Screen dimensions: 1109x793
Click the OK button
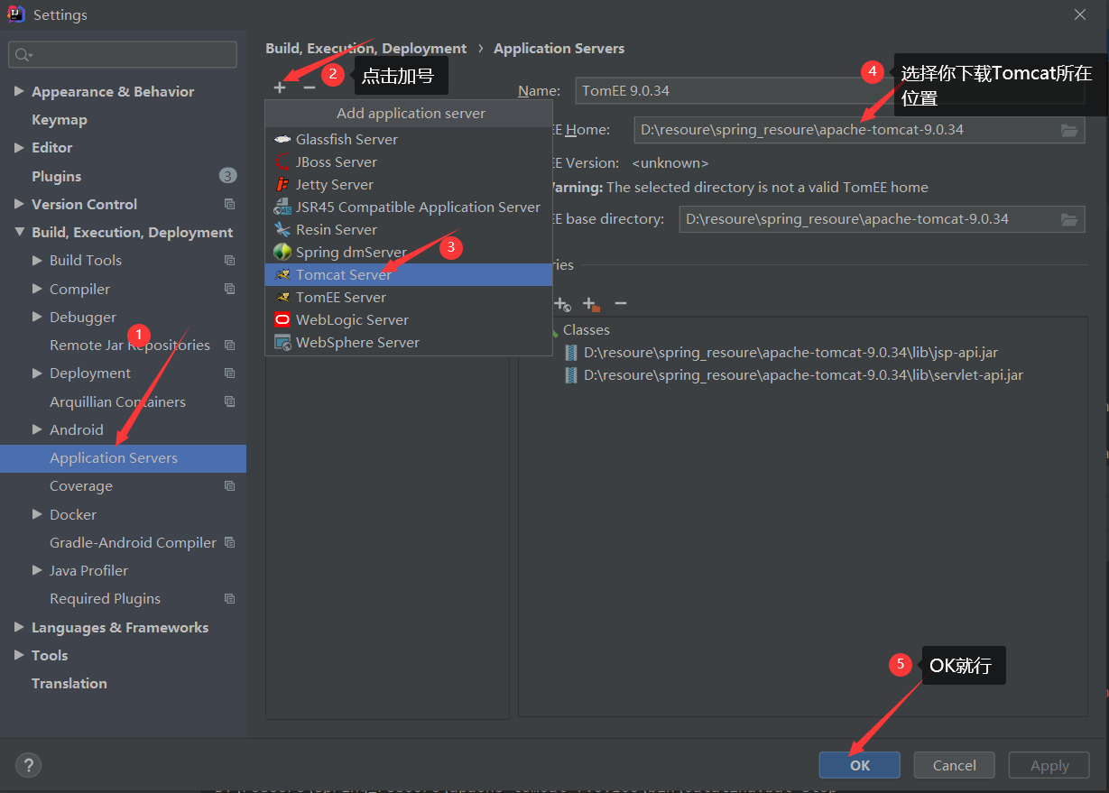pyautogui.click(x=859, y=765)
